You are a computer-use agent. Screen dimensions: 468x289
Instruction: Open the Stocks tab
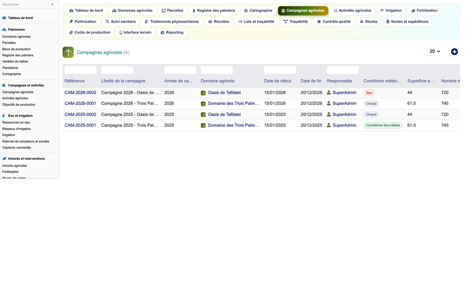pyautogui.click(x=369, y=21)
